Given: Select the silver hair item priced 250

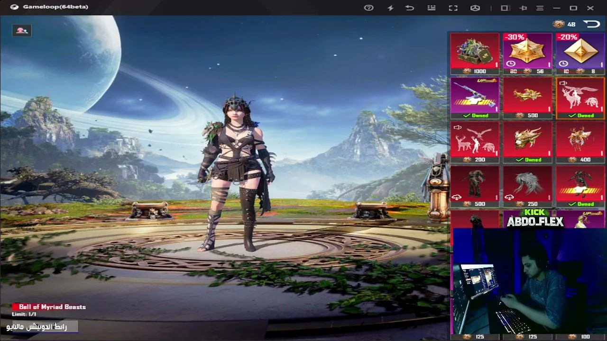Looking at the screenshot, I should tap(527, 187).
